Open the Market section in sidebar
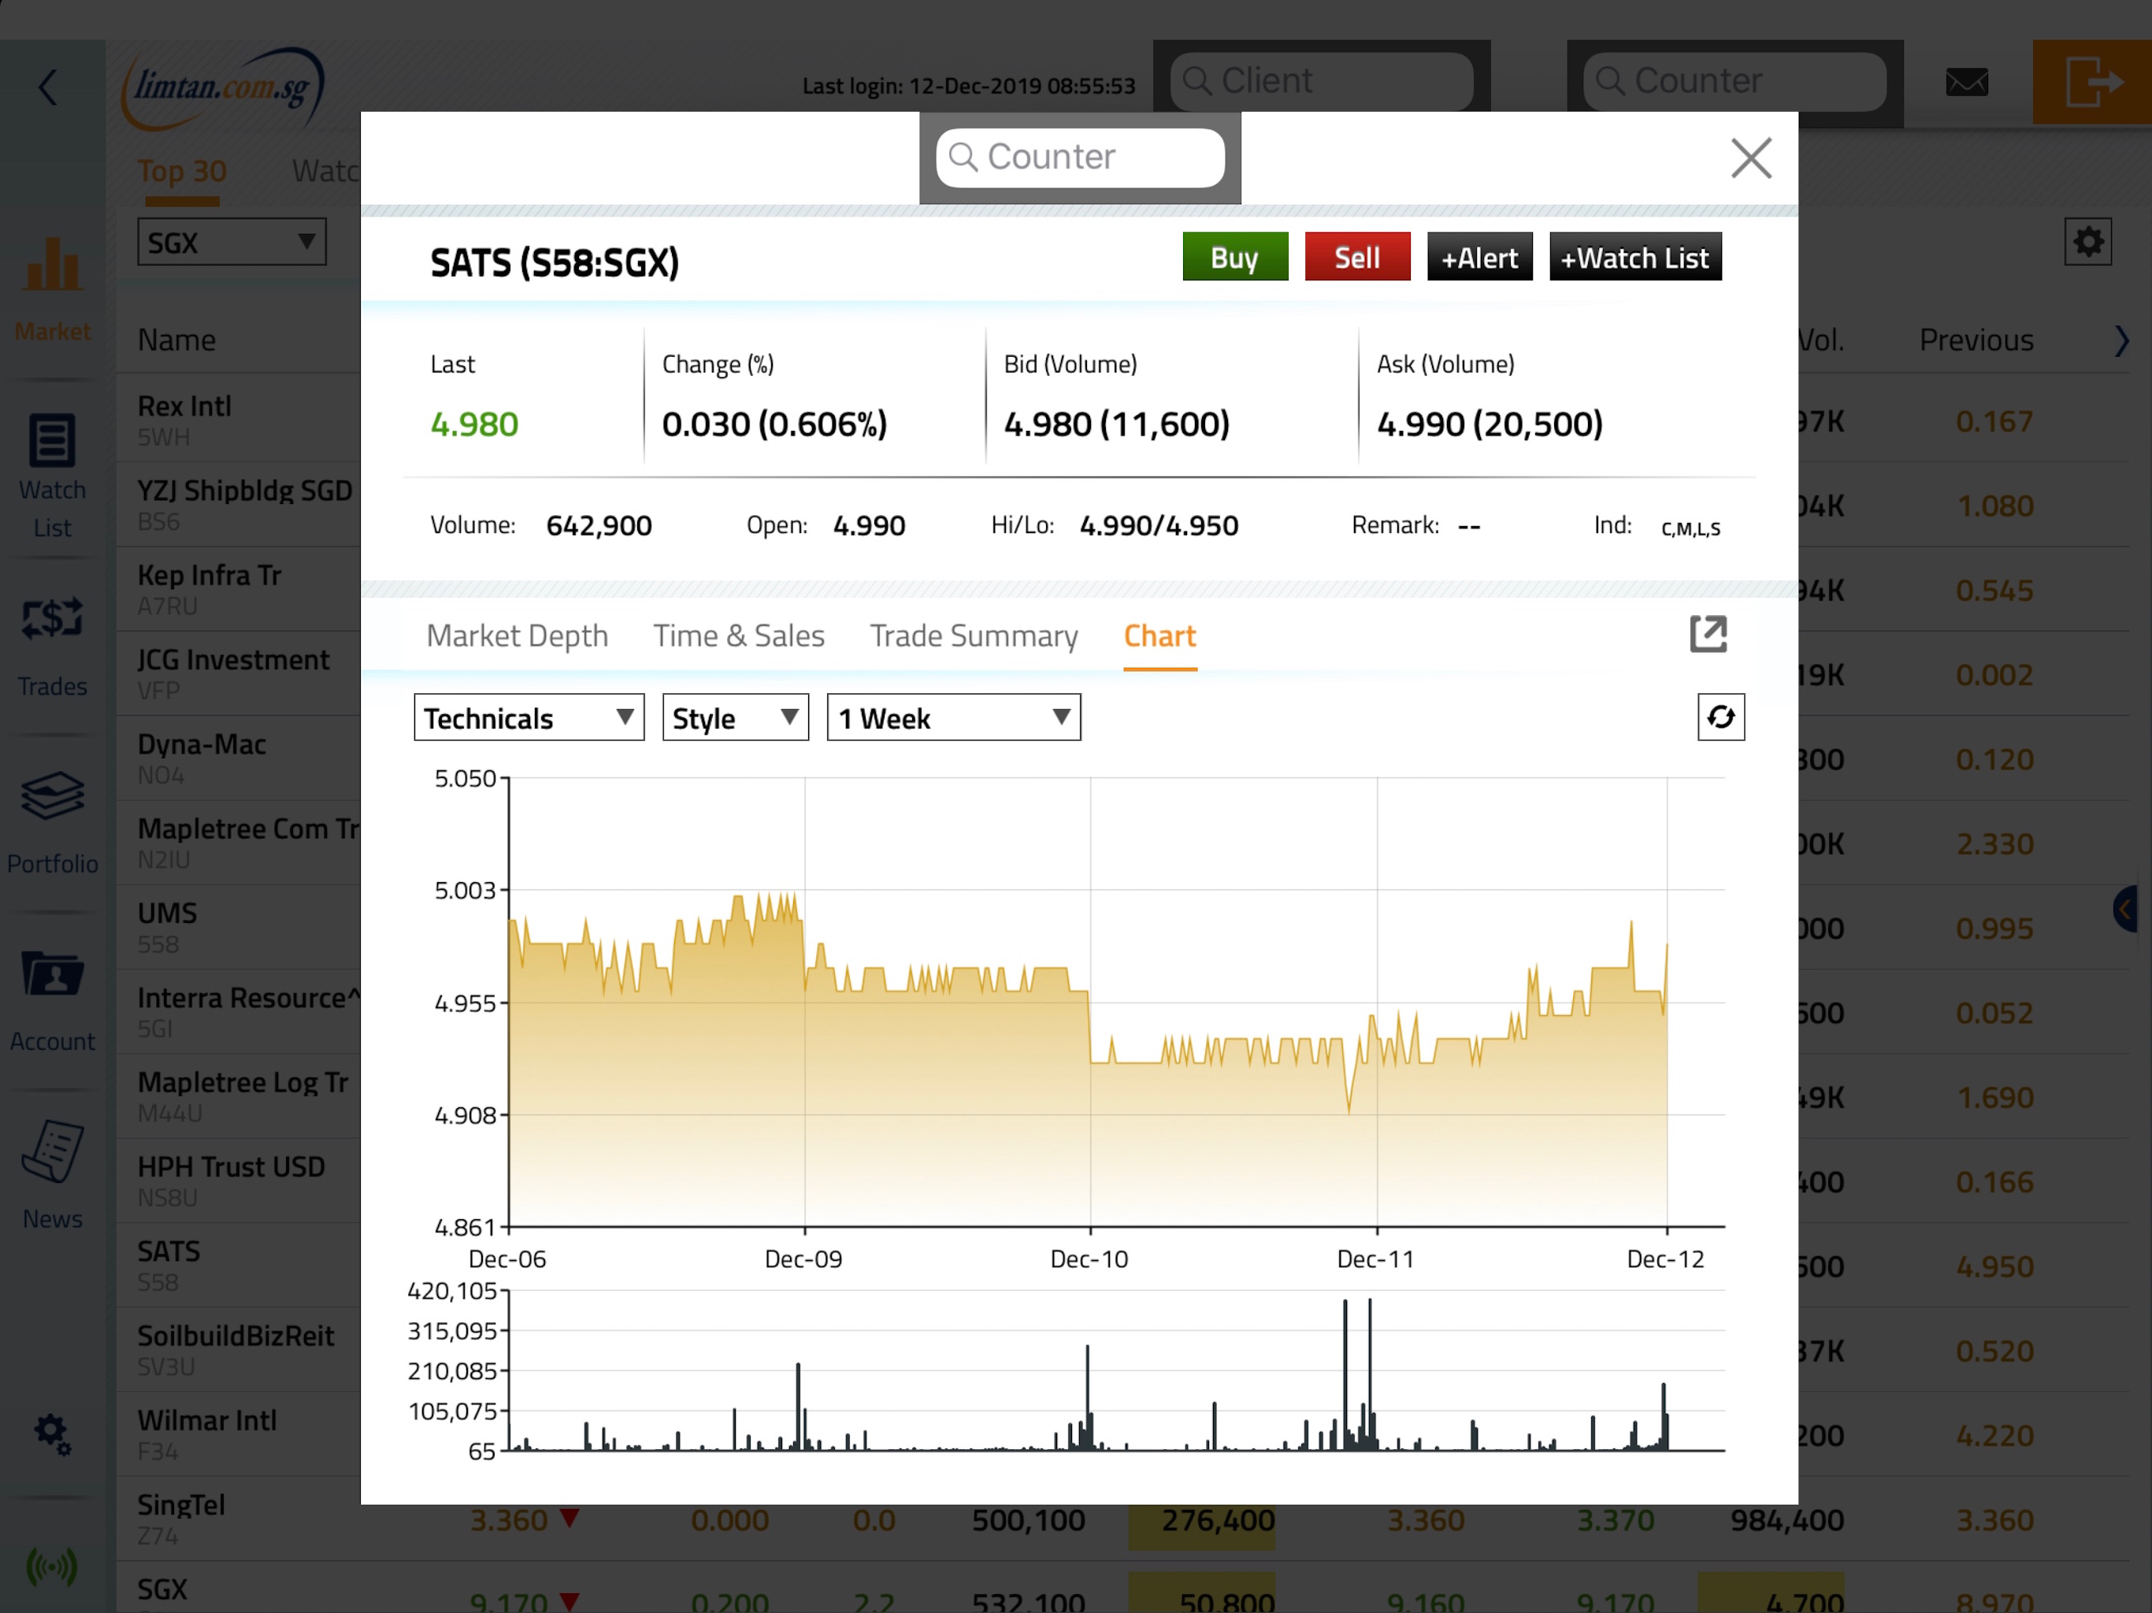Viewport: 2152px width, 1613px height. pos(53,289)
